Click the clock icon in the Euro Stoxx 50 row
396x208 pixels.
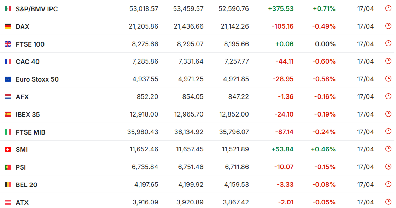tap(388, 79)
